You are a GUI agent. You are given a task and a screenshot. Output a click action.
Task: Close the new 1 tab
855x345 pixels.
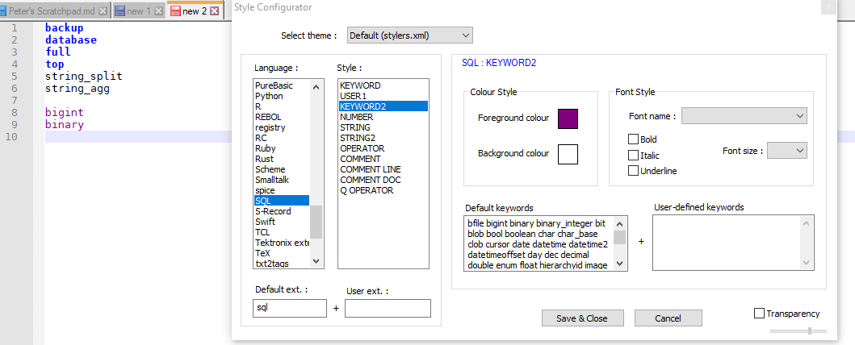click(x=159, y=11)
